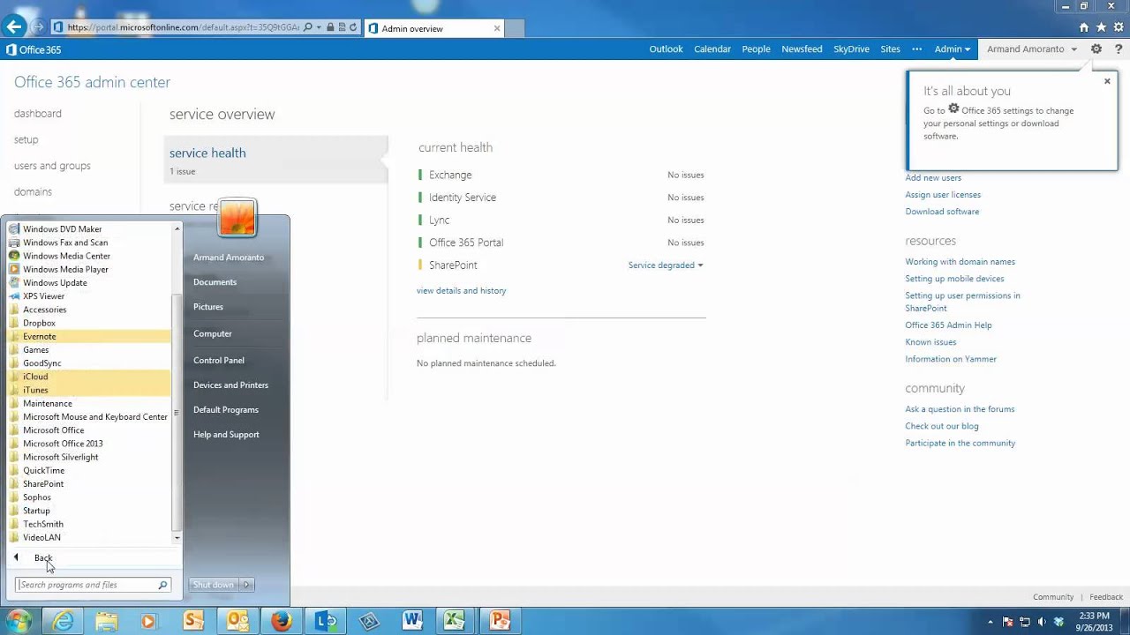The height and width of the screenshot is (635, 1130).
Task: Go back in the browser
Action: 14,27
